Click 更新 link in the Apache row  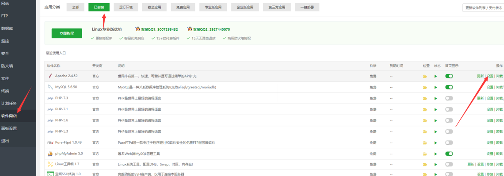point(480,76)
